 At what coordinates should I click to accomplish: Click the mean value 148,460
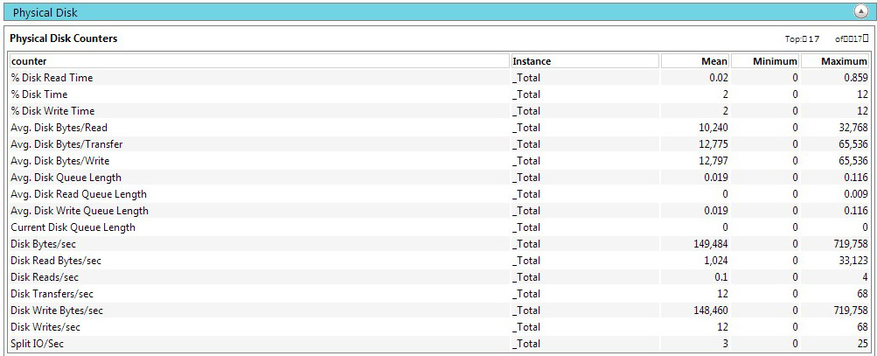(x=712, y=311)
